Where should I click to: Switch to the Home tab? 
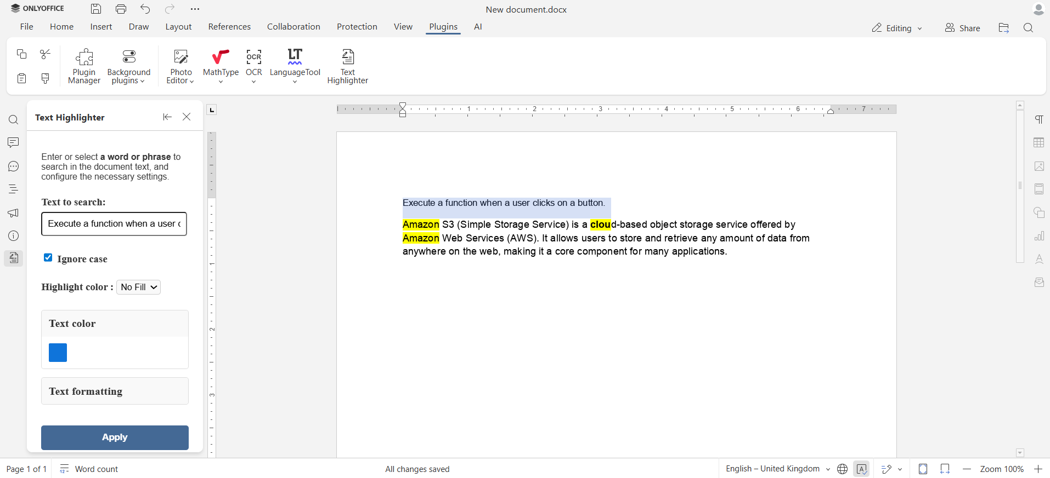pyautogui.click(x=61, y=27)
